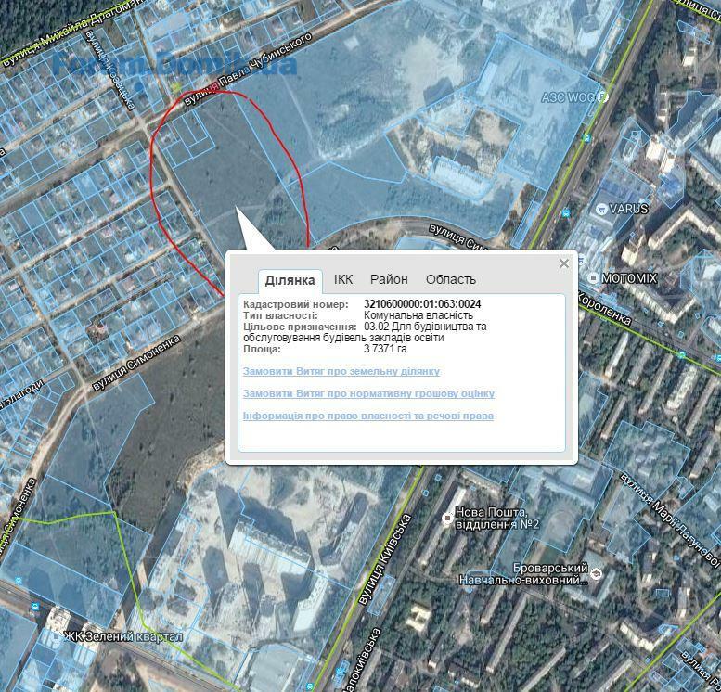Image resolution: width=721 pixels, height=692 pixels.
Task: Order the land parcel extract (Витяг про земельну ділянку)
Action: tap(334, 371)
